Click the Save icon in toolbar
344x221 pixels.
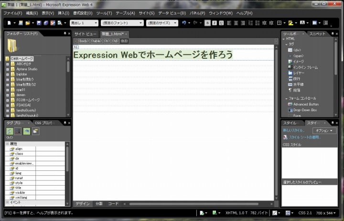[39, 23]
